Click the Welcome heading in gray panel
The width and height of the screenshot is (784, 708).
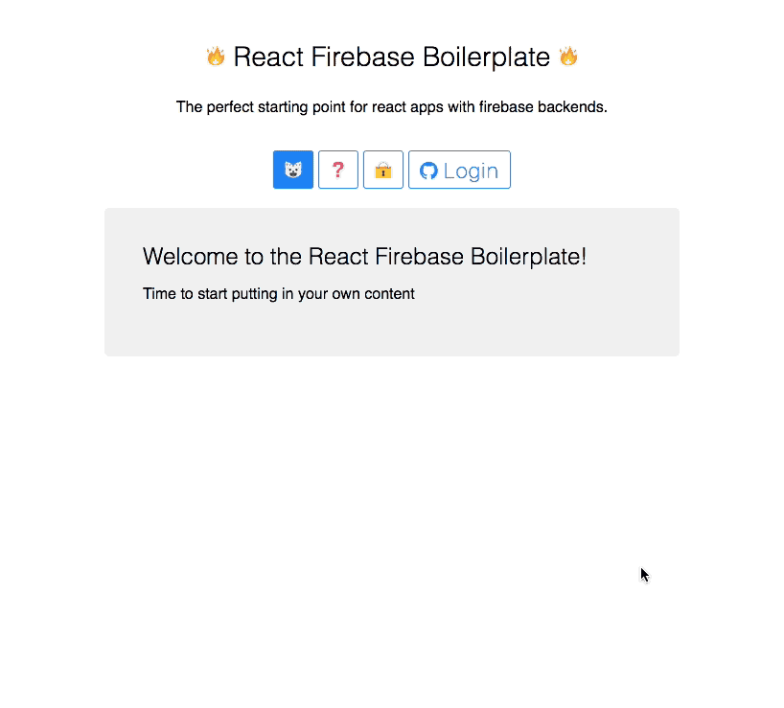pyautogui.click(x=364, y=257)
